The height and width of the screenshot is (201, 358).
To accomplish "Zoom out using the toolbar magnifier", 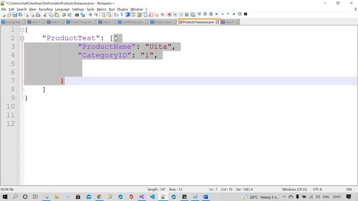I will click(96, 15).
